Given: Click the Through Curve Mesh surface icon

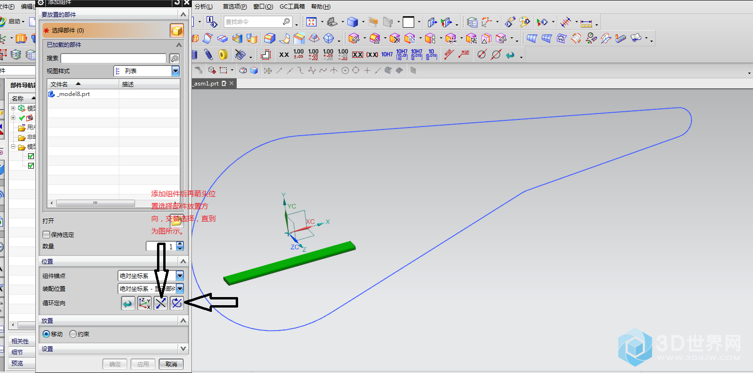Looking at the screenshot, I should click(546, 39).
